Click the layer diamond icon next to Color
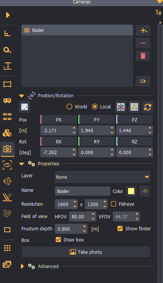The image size is (163, 283). pos(145,191)
